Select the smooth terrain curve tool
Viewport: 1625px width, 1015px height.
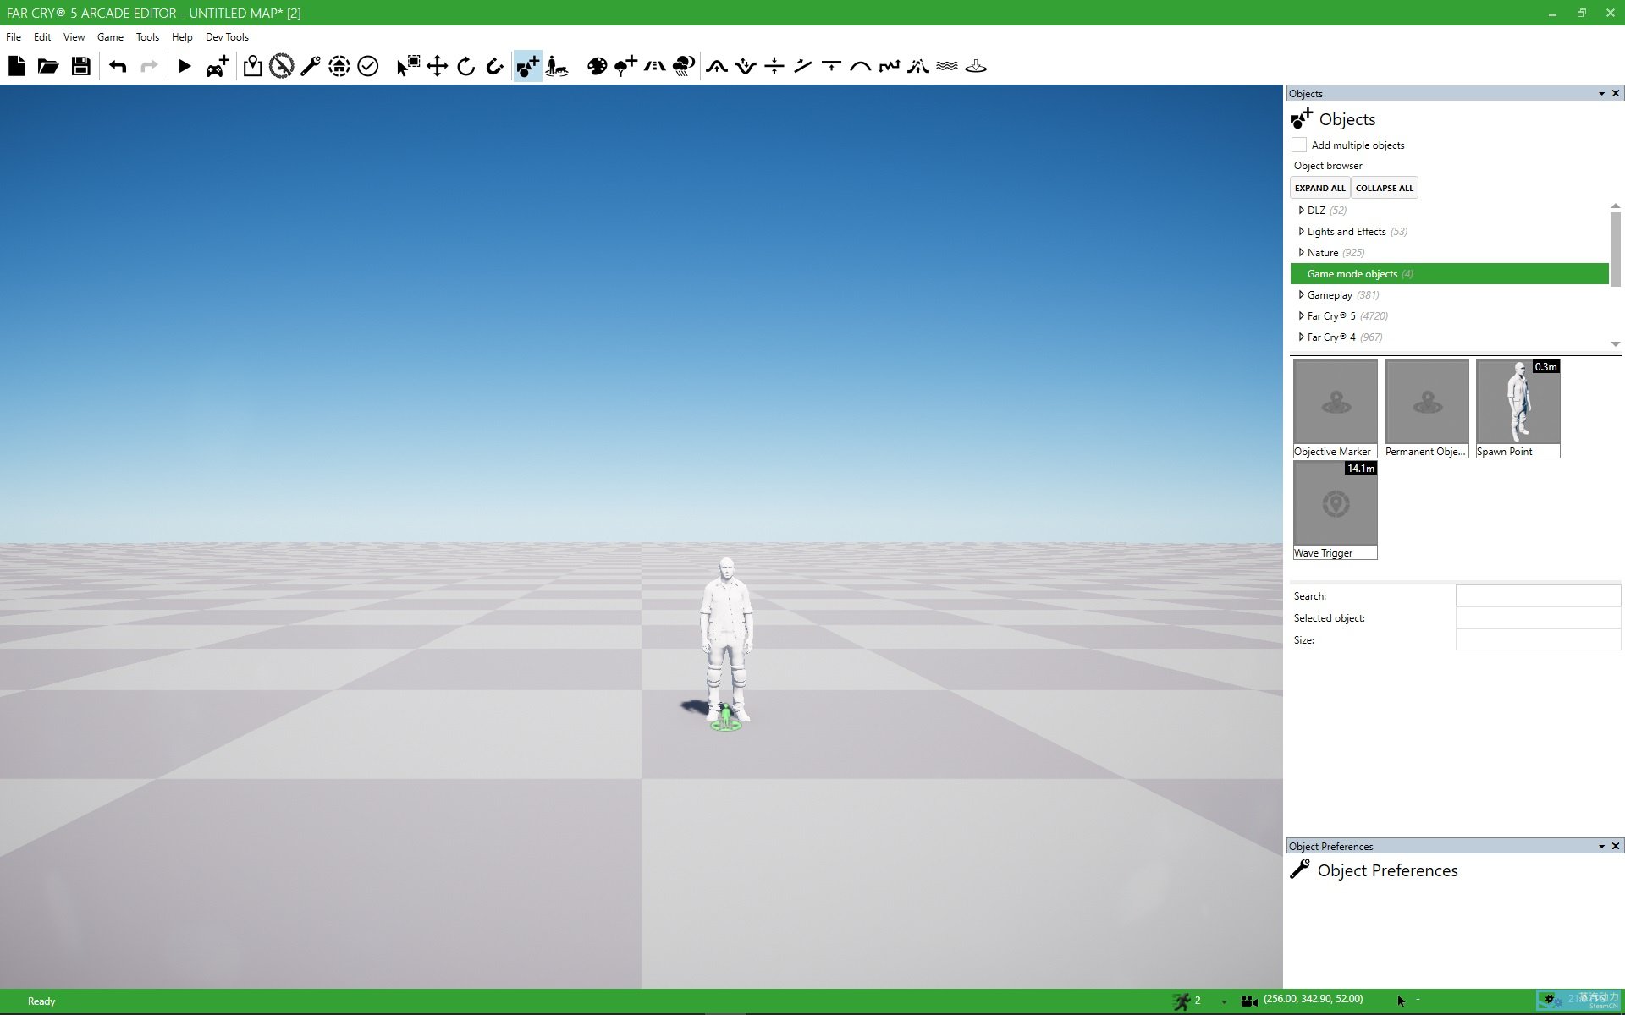click(861, 66)
